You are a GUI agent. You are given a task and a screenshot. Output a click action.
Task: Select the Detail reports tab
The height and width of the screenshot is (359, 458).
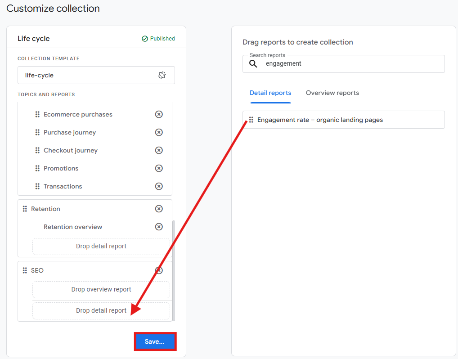(x=270, y=93)
